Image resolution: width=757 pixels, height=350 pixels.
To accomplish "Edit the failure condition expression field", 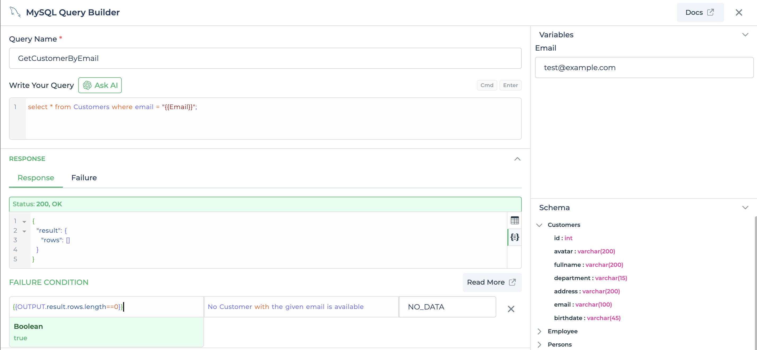I will click(x=106, y=307).
